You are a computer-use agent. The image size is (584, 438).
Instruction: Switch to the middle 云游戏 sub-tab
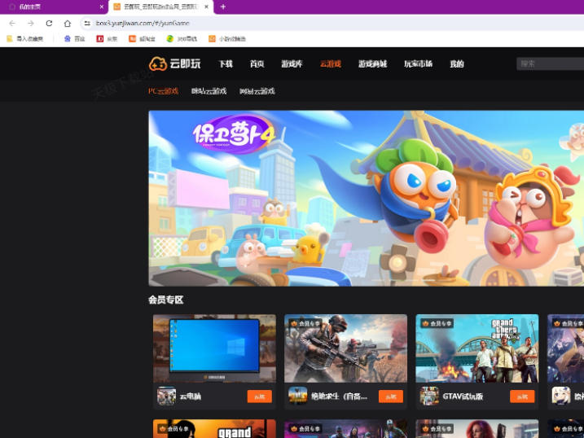point(209,91)
